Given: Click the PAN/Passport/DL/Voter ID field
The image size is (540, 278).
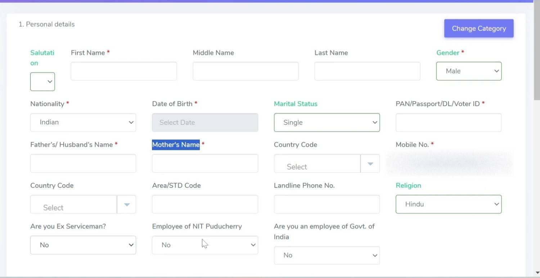Looking at the screenshot, I should tap(448, 123).
